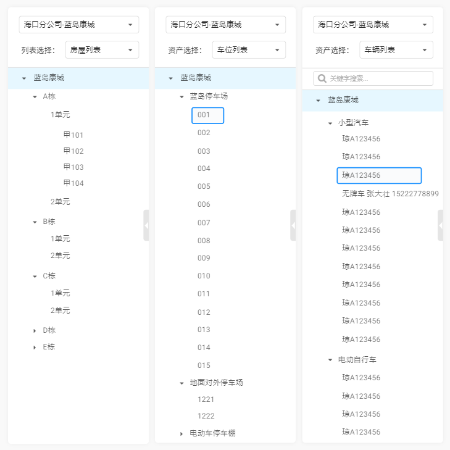
Task: Expand the D栋 building node
Action: [x=35, y=331]
